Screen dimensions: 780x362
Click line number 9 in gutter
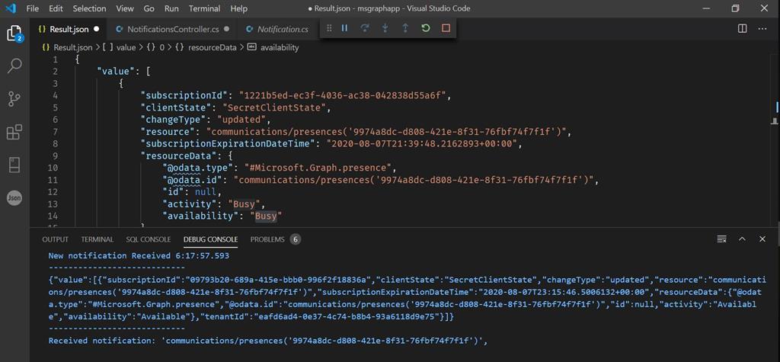click(x=55, y=156)
